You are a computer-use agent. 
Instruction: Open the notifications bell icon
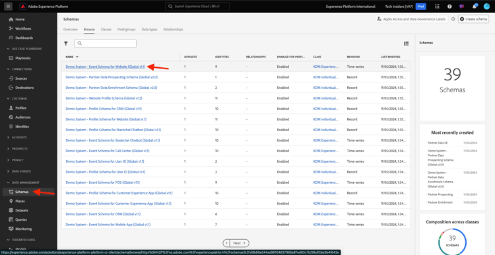(475, 7)
